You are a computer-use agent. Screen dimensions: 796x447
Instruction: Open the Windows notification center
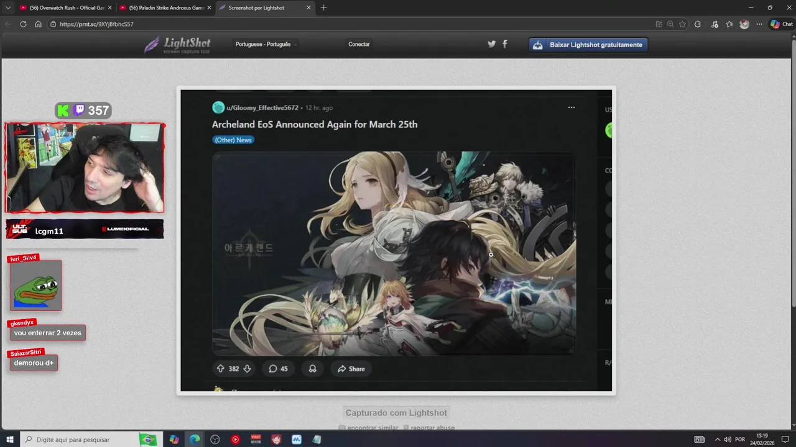(785, 440)
